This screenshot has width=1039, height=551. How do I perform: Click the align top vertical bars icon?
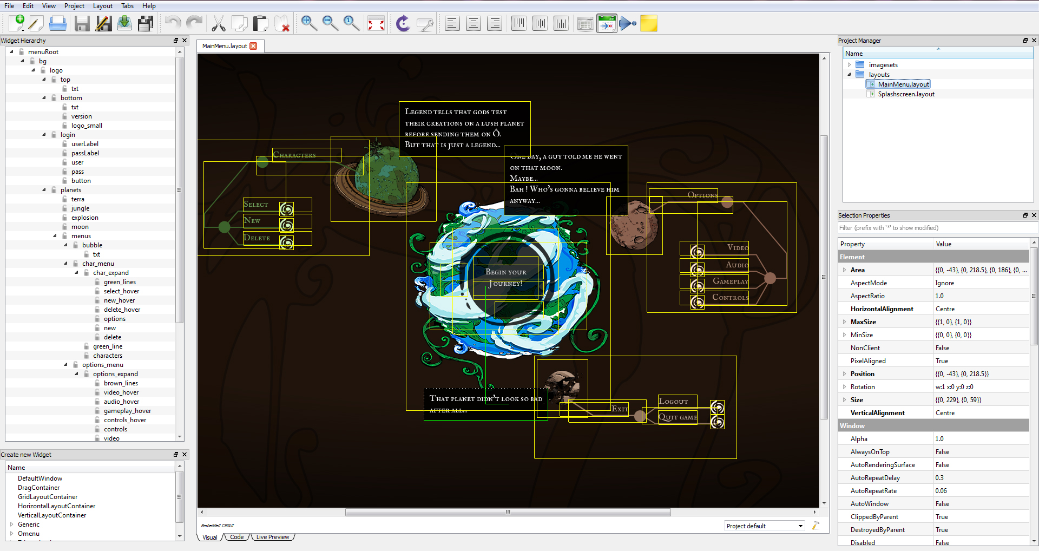[518, 23]
